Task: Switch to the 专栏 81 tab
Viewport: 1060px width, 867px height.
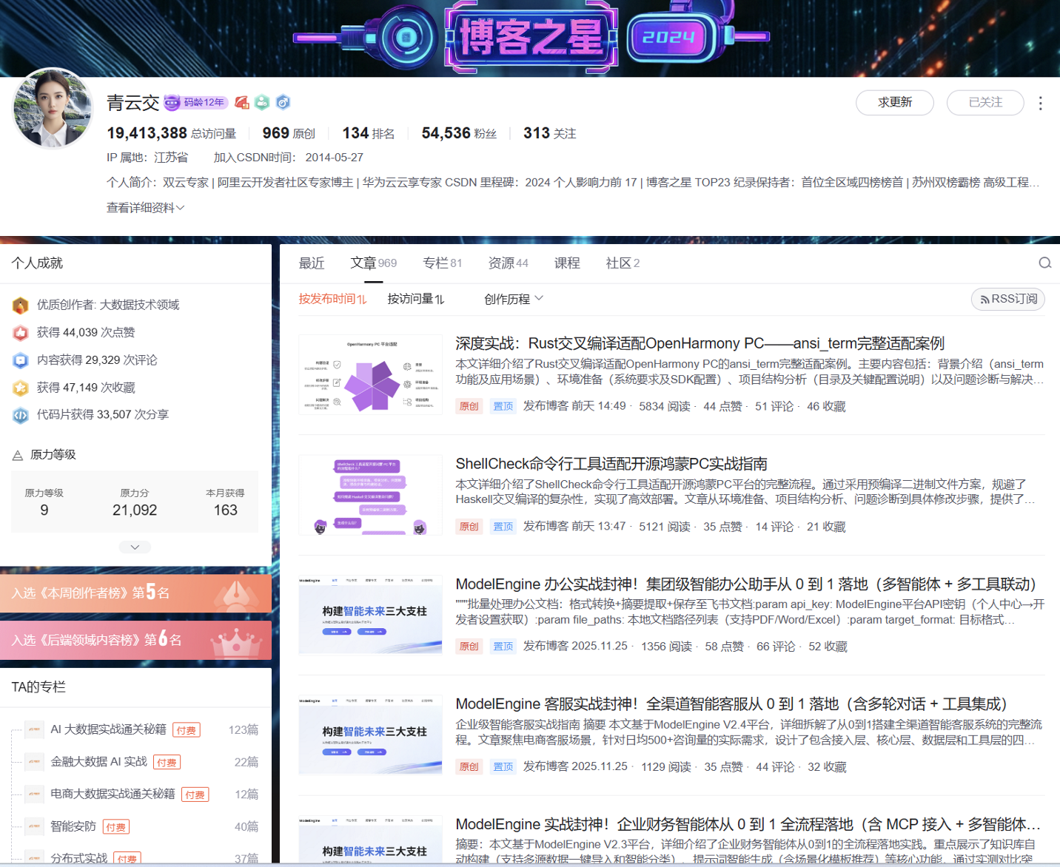Action: coord(443,263)
